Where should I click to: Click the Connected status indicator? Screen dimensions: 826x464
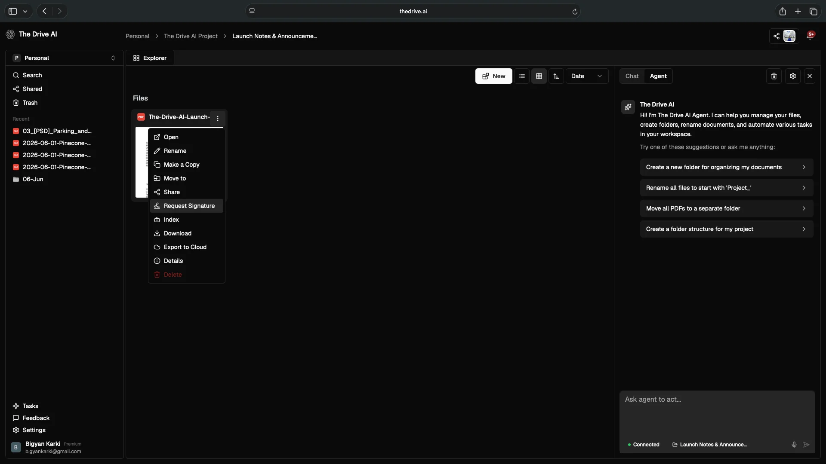click(644, 445)
